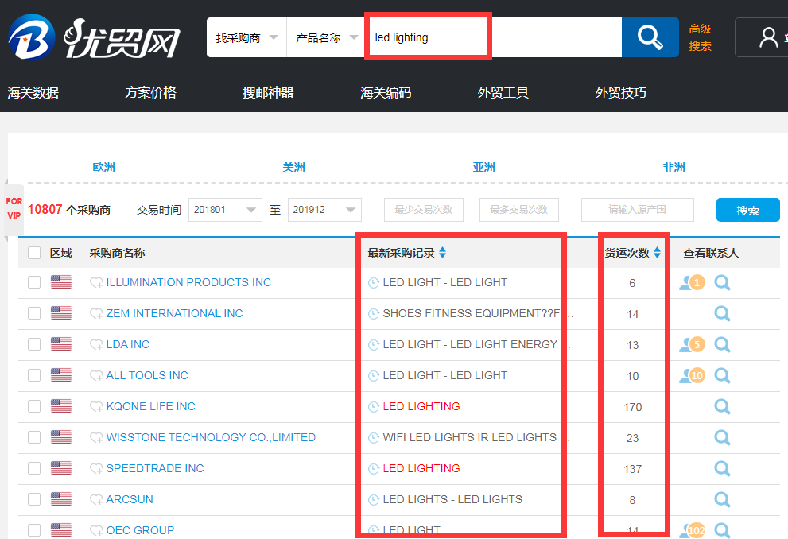Open 外贸技巧 menu
788x539 pixels.
621,93
